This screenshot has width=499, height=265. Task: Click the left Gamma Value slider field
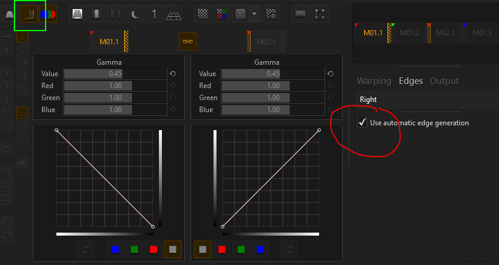point(115,74)
